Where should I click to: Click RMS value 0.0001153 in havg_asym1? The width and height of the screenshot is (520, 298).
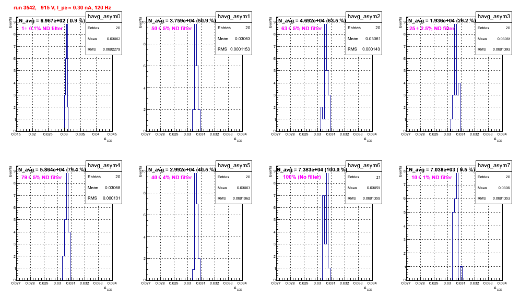pos(240,49)
